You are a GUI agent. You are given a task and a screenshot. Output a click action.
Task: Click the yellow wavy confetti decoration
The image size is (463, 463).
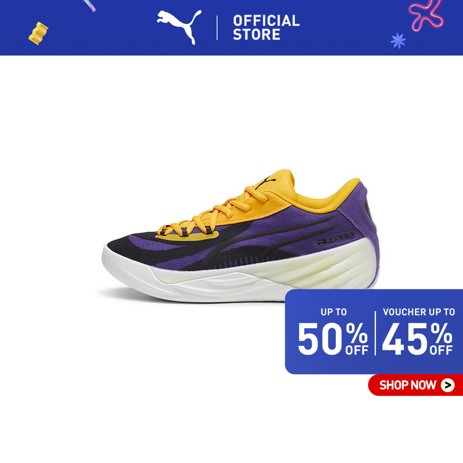pos(38,33)
